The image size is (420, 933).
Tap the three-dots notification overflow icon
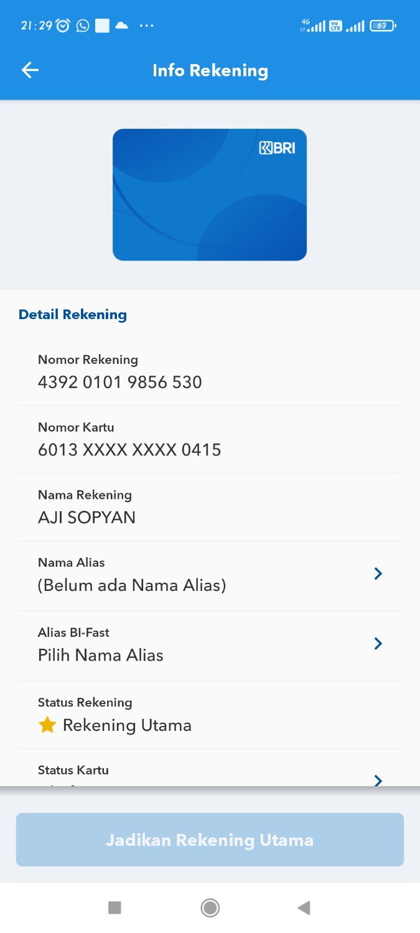146,26
